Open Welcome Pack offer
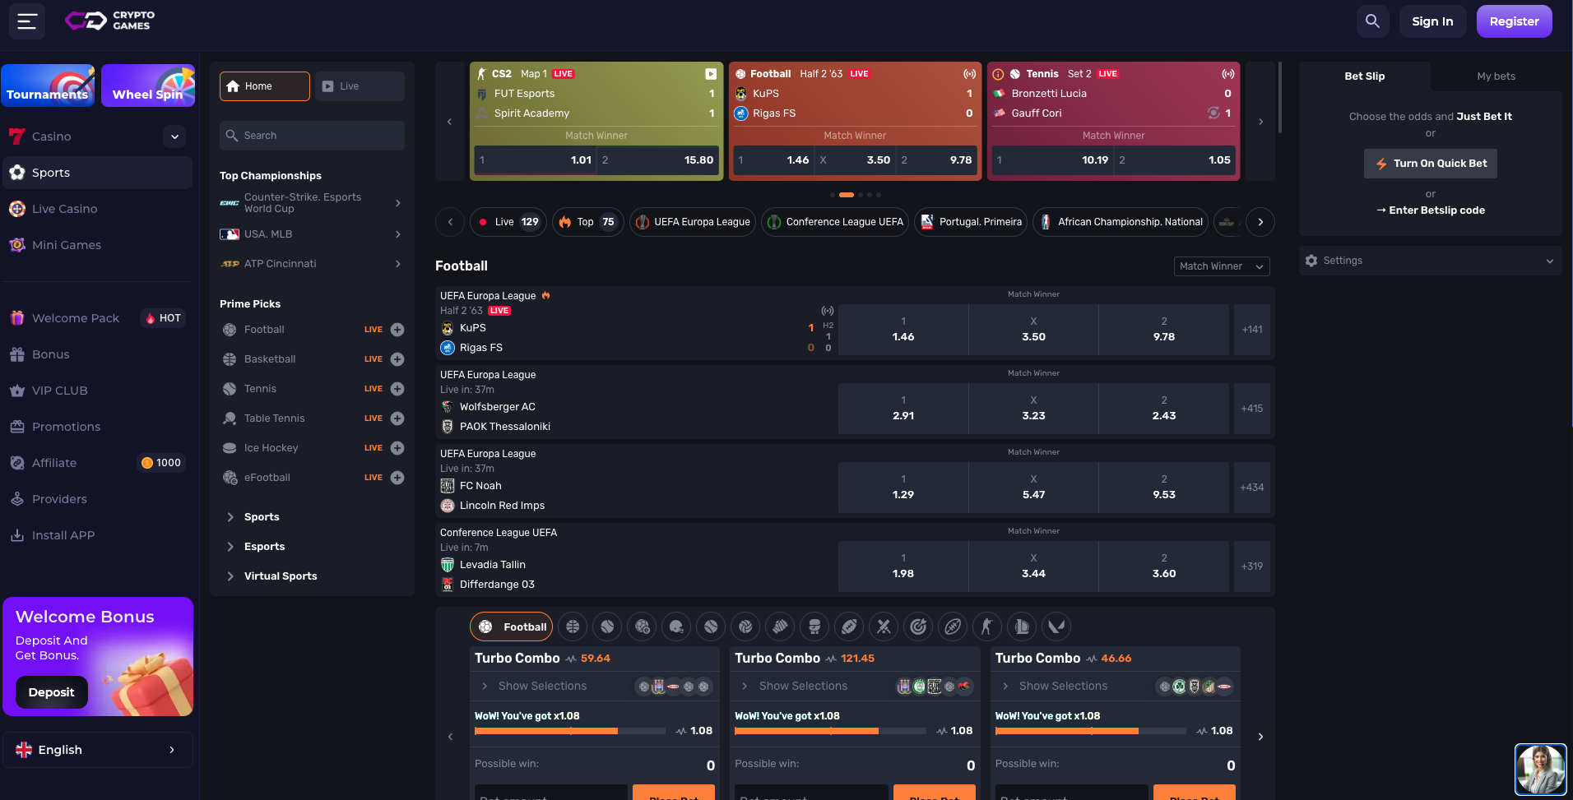Image resolution: width=1573 pixels, height=800 pixels. [76, 318]
